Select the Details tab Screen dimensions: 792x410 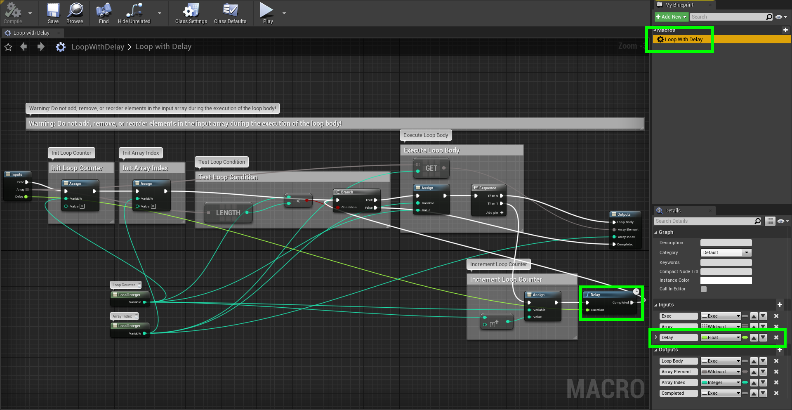673,211
